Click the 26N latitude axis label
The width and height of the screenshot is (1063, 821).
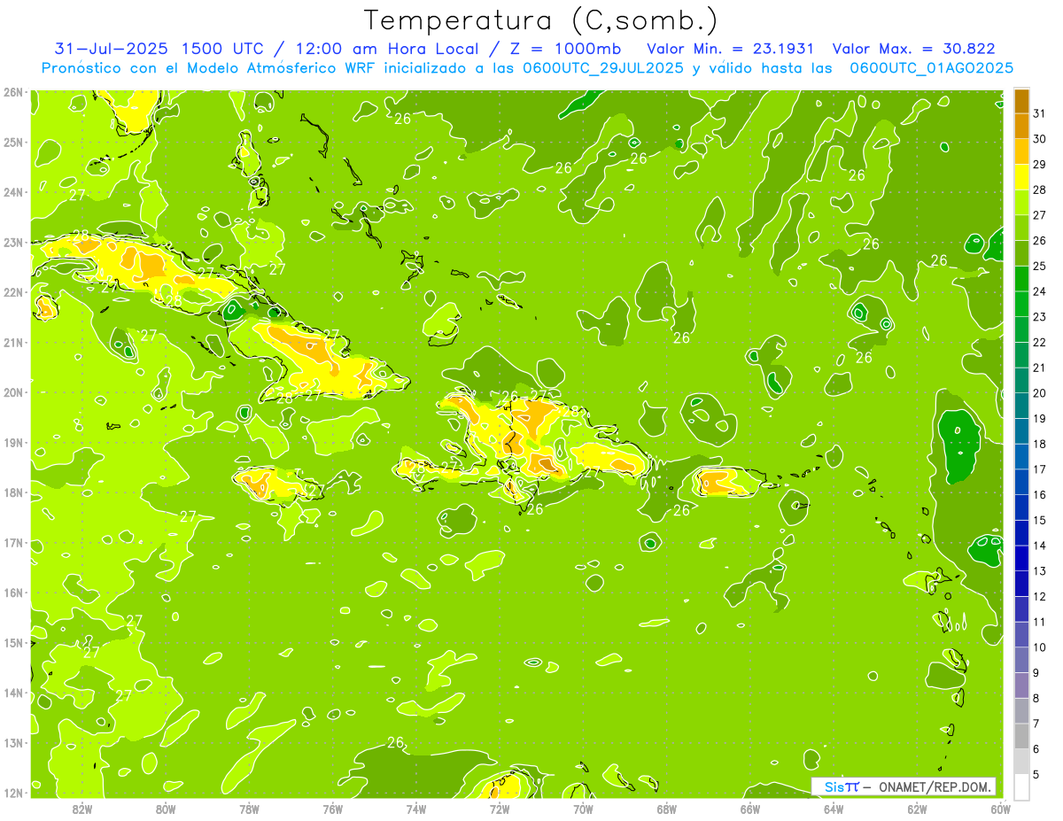click(x=13, y=92)
